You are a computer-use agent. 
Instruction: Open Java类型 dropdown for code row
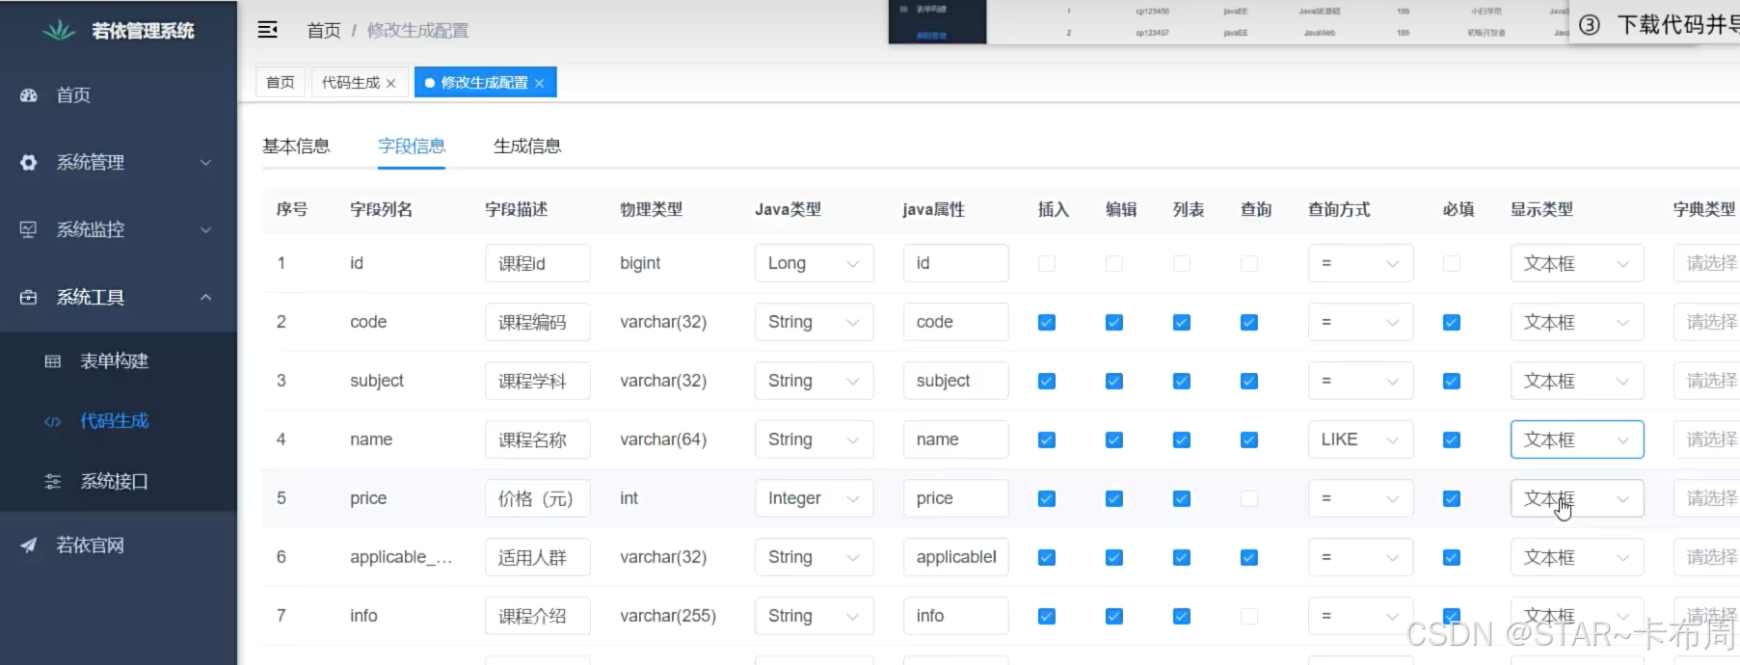point(814,322)
